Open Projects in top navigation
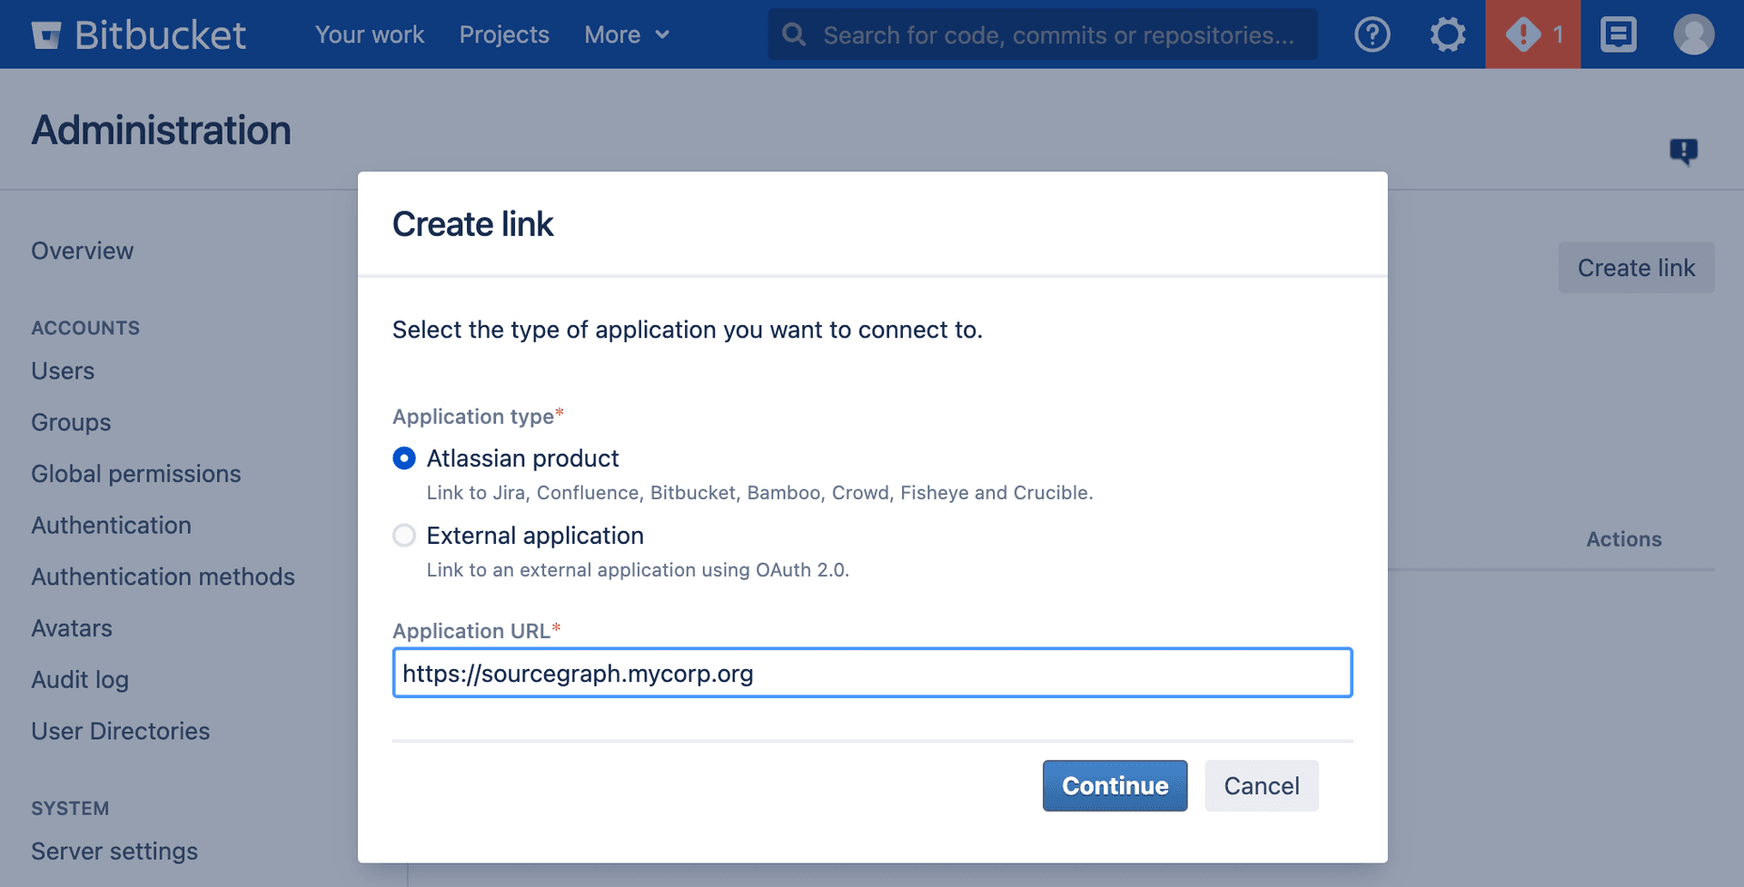The width and height of the screenshot is (1744, 887). [x=504, y=34]
